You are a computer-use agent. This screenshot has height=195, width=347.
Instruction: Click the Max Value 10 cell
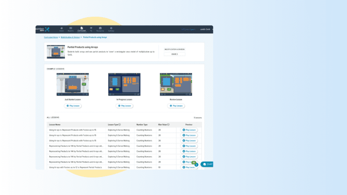coord(166,167)
